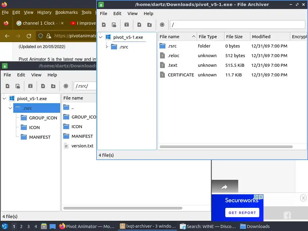Collapse pivot_v5-1.exe tree node in front window
This screenshot has width=308, height=231.
101,37
